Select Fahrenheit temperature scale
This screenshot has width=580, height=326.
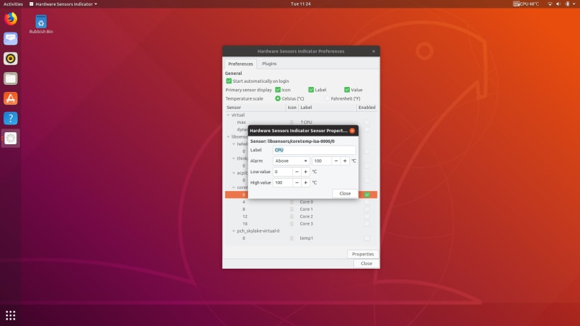327,98
